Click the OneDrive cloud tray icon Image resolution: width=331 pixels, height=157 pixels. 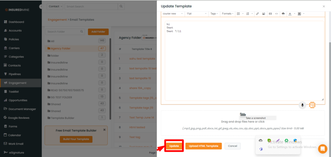[x=261, y=140]
